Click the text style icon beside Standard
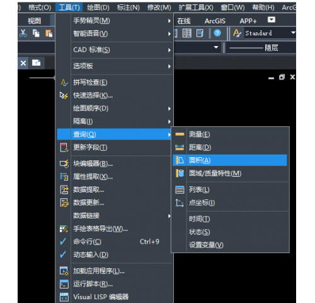315x303 pixels. pos(237,33)
